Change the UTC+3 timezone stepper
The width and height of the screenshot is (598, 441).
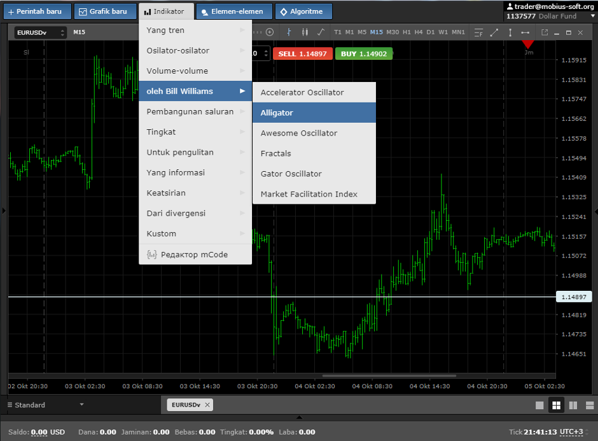point(587,432)
